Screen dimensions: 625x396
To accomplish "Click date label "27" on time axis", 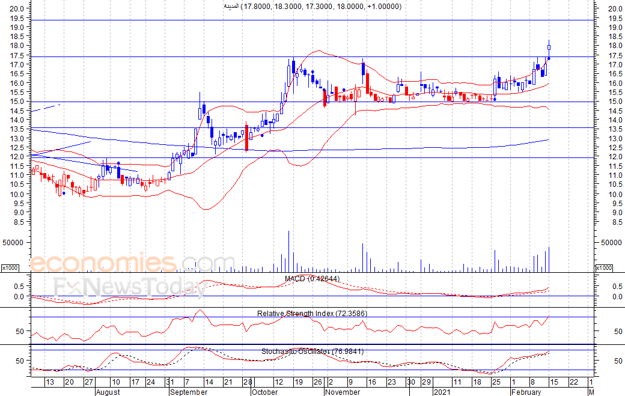I will point(88,382).
